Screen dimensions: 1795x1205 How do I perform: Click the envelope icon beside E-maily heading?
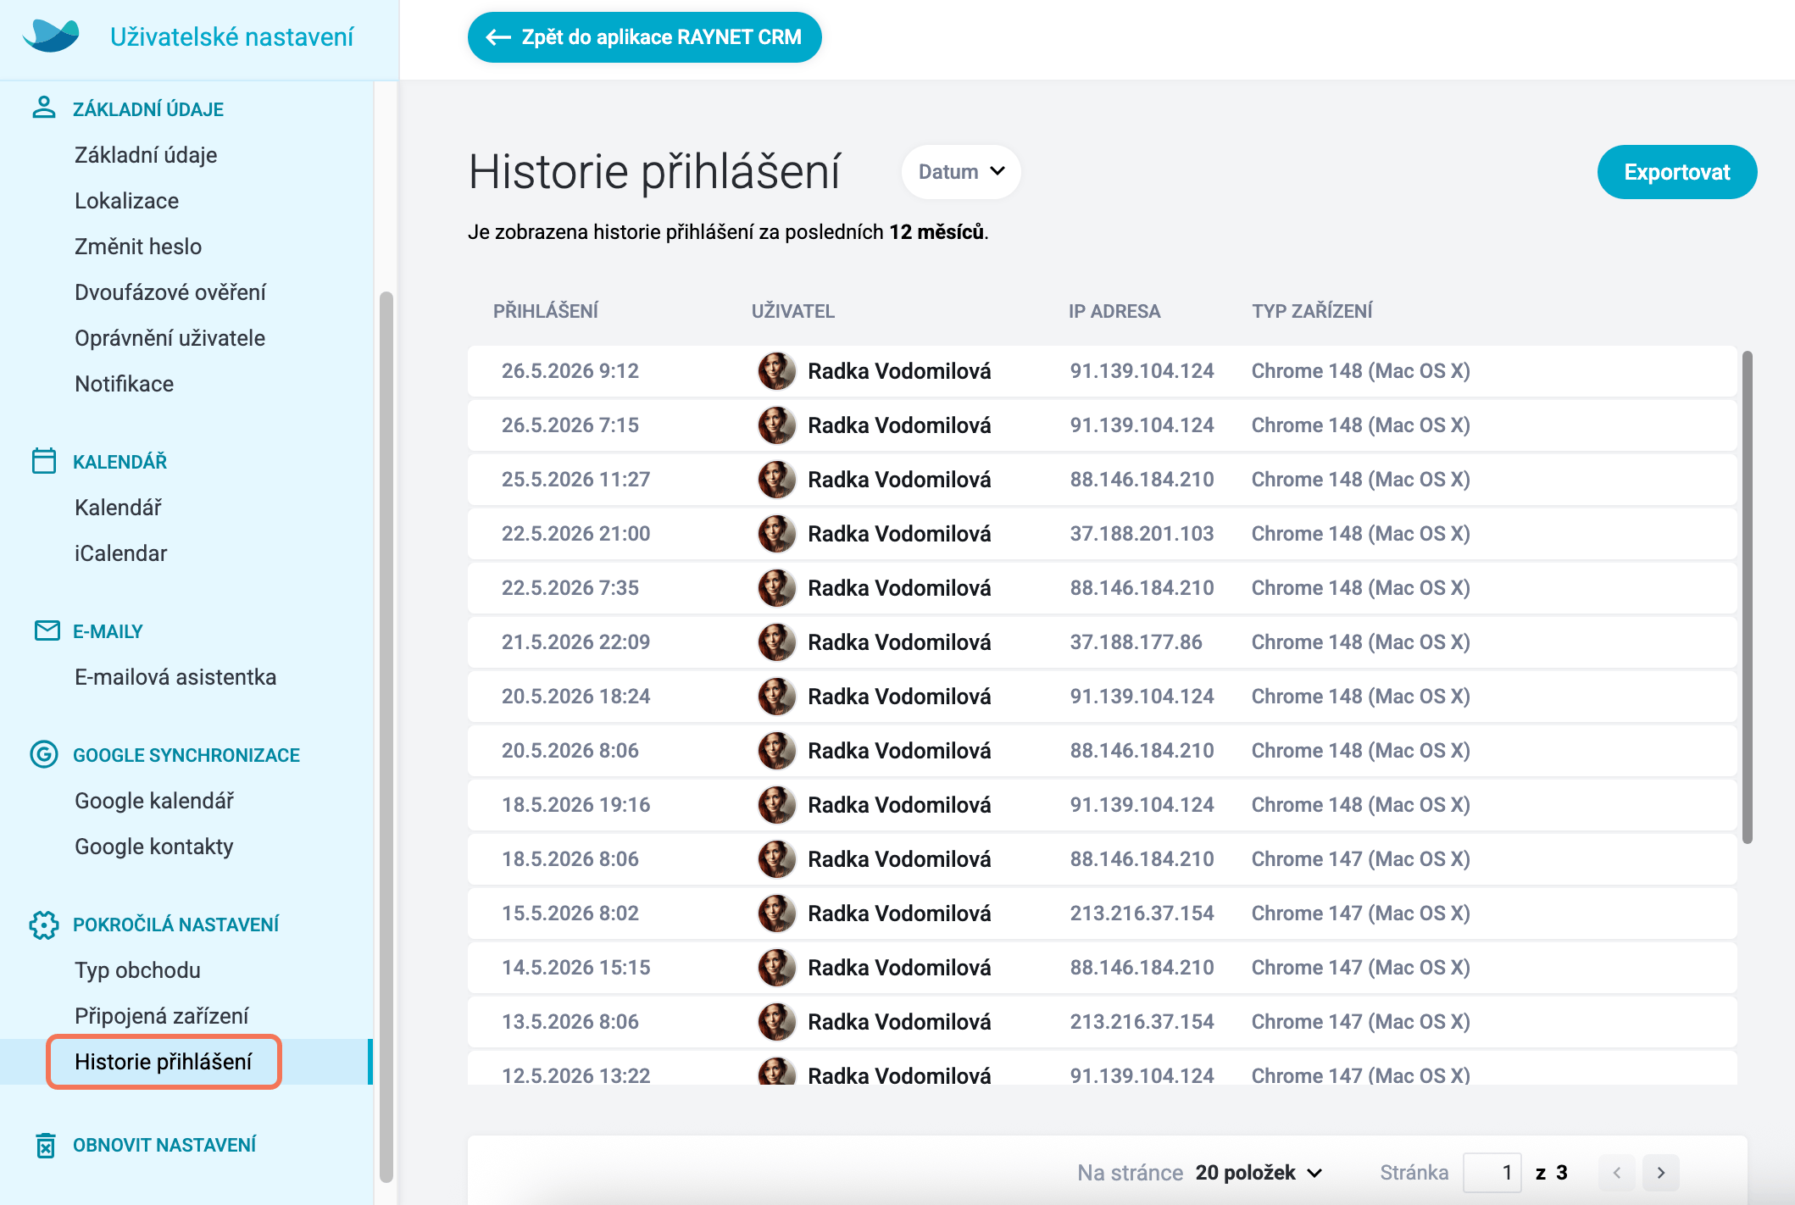(x=47, y=630)
